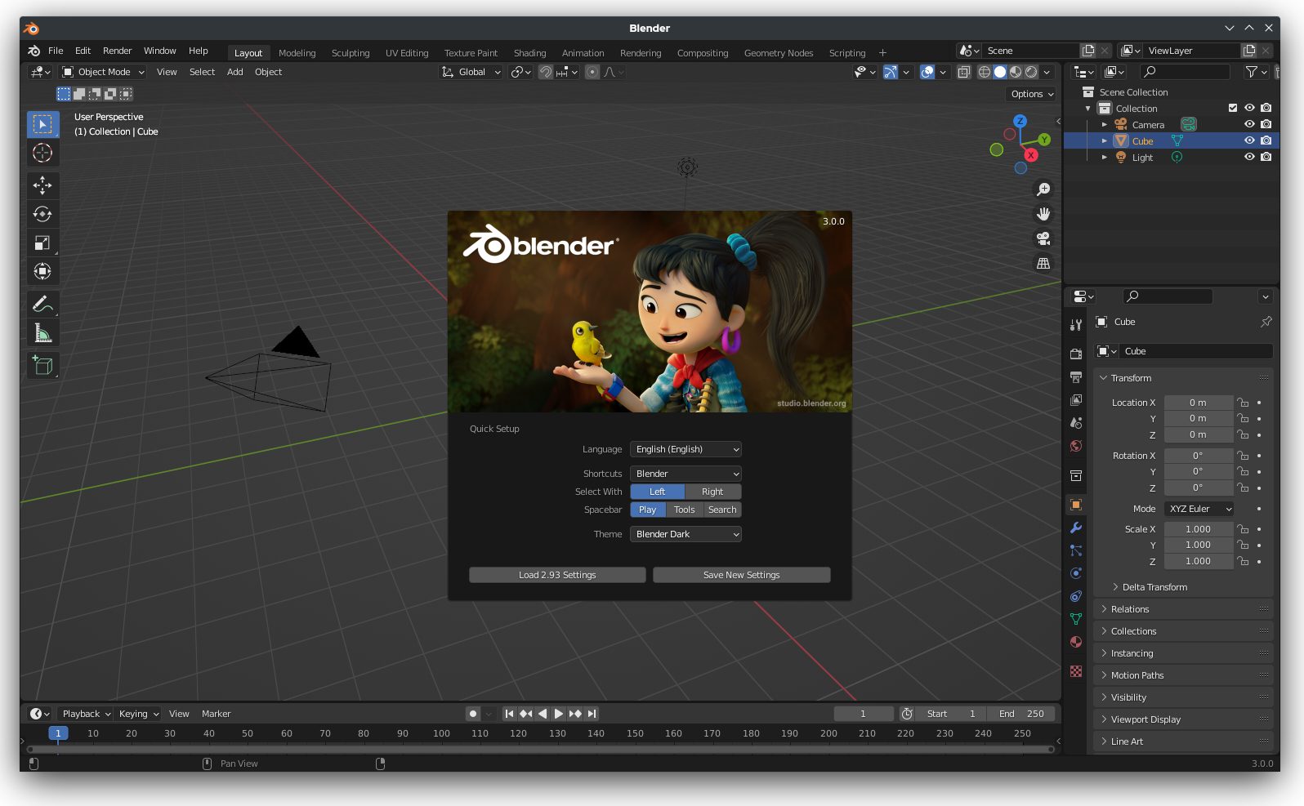Open the Language dropdown
Viewport: 1304px width, 806px height.
point(685,449)
